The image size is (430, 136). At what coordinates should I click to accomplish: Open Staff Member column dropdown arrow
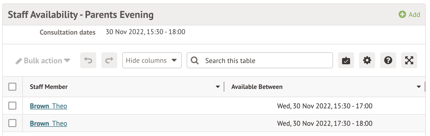tap(218, 87)
